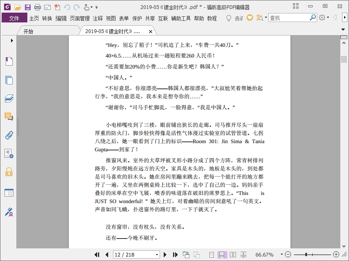Open the tab list dropdown arrow
Screen dimensions: 349x261
(343, 30)
